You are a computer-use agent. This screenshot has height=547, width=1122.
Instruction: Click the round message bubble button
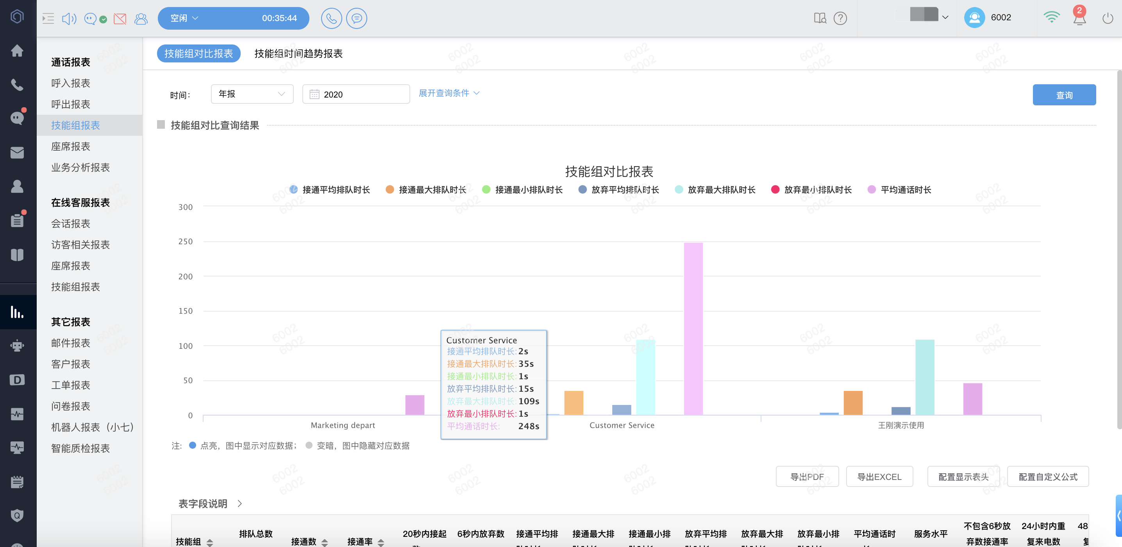pos(356,18)
